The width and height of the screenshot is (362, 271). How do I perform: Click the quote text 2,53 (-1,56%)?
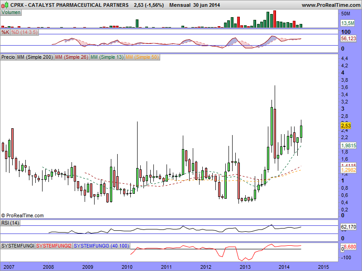(x=149, y=5)
